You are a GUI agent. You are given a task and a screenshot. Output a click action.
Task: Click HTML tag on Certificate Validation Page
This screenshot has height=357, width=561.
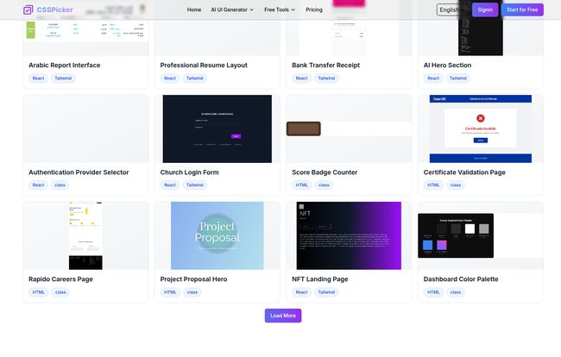[433, 185]
